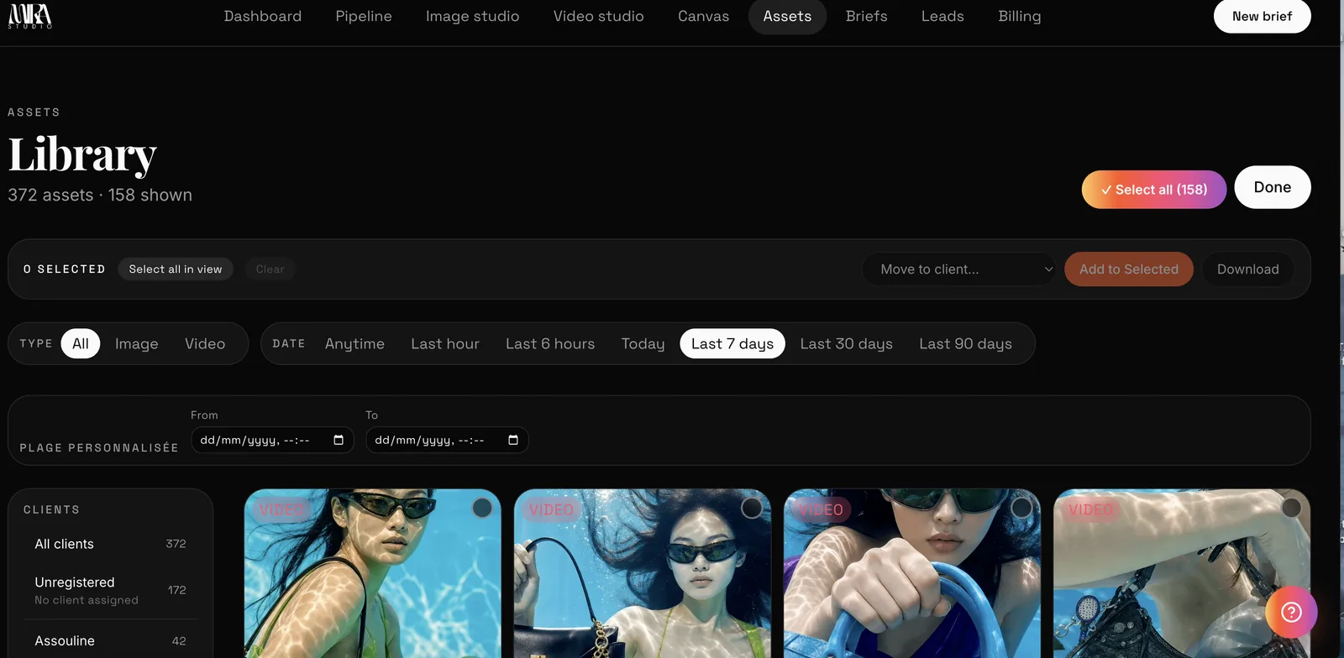
Task: Open the help question mark button
Action: [1291, 612]
